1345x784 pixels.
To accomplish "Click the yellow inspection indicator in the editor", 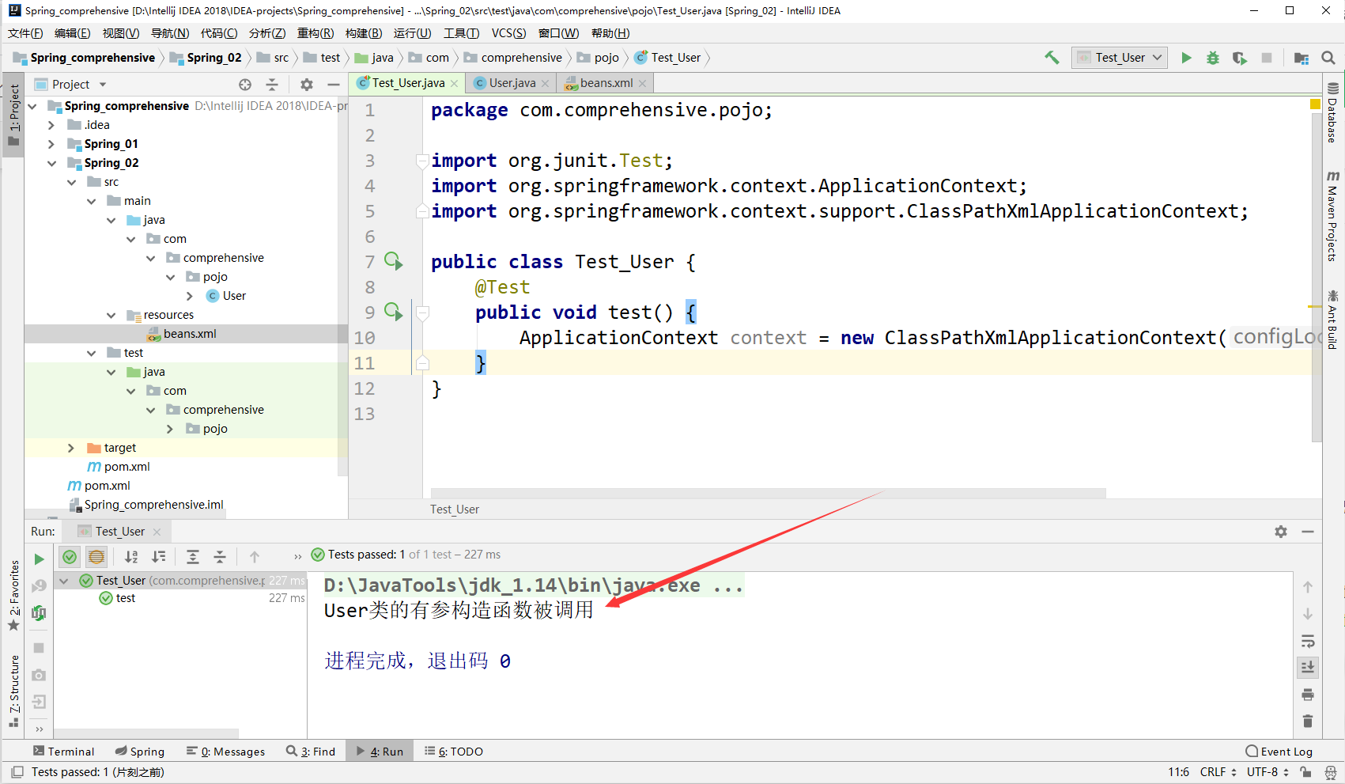I will [x=1316, y=104].
